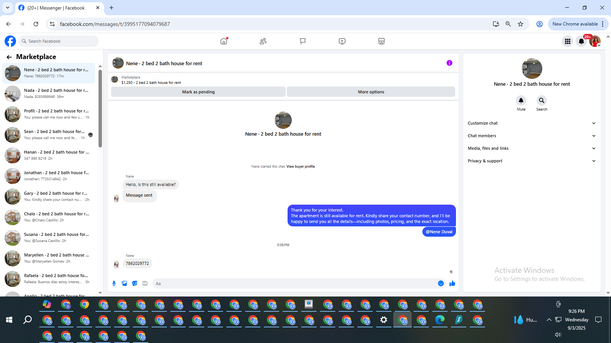Image resolution: width=611 pixels, height=343 pixels.
Task: Open Rafaela's house for rent conversation
Action: click(x=49, y=279)
